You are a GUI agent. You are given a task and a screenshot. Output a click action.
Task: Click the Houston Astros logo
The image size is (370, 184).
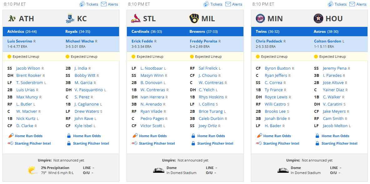click(x=318, y=19)
